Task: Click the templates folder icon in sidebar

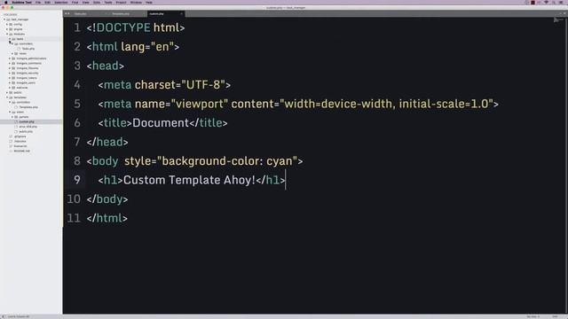Action: click(x=11, y=97)
